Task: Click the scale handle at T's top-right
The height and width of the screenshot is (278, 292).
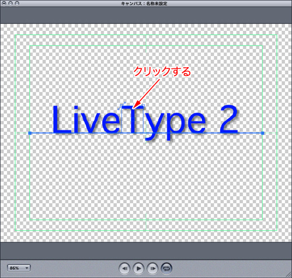Action: [x=144, y=105]
